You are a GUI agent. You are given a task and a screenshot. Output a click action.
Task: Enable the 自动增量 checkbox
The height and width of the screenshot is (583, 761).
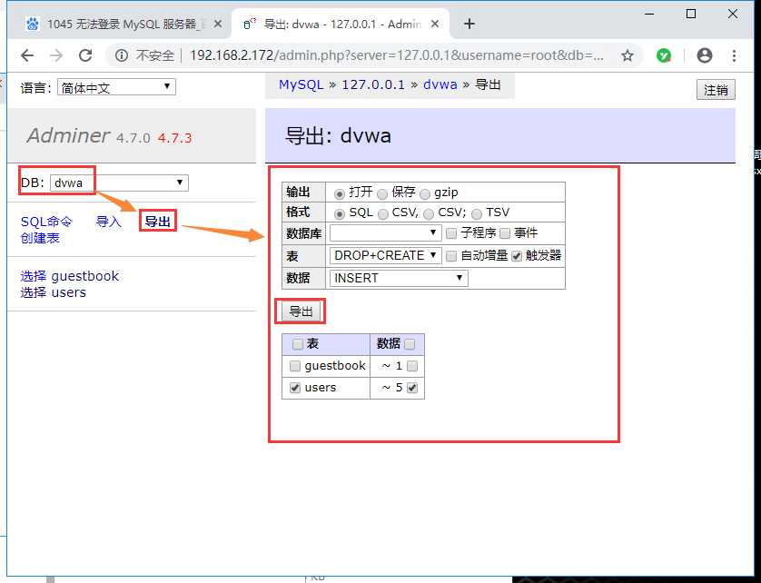click(x=450, y=256)
